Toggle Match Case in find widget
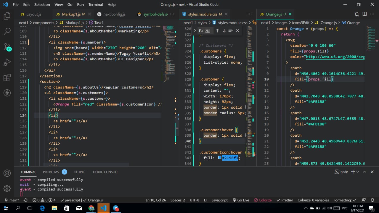The height and width of the screenshot is (213, 379). [x=201, y=30]
